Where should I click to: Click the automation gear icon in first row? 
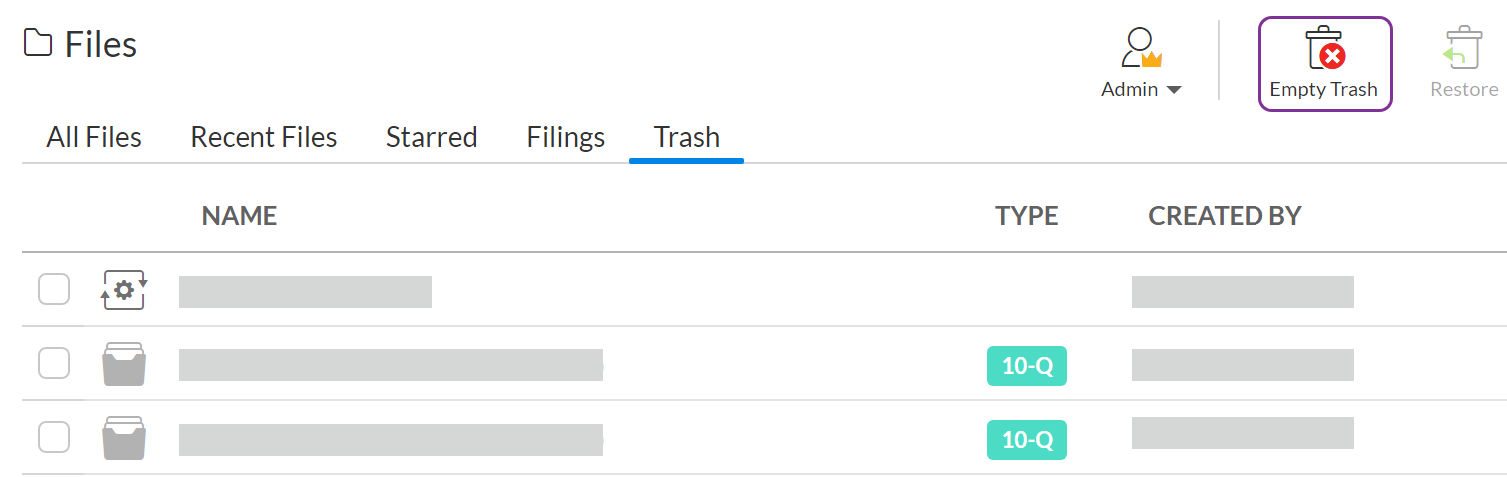124,290
